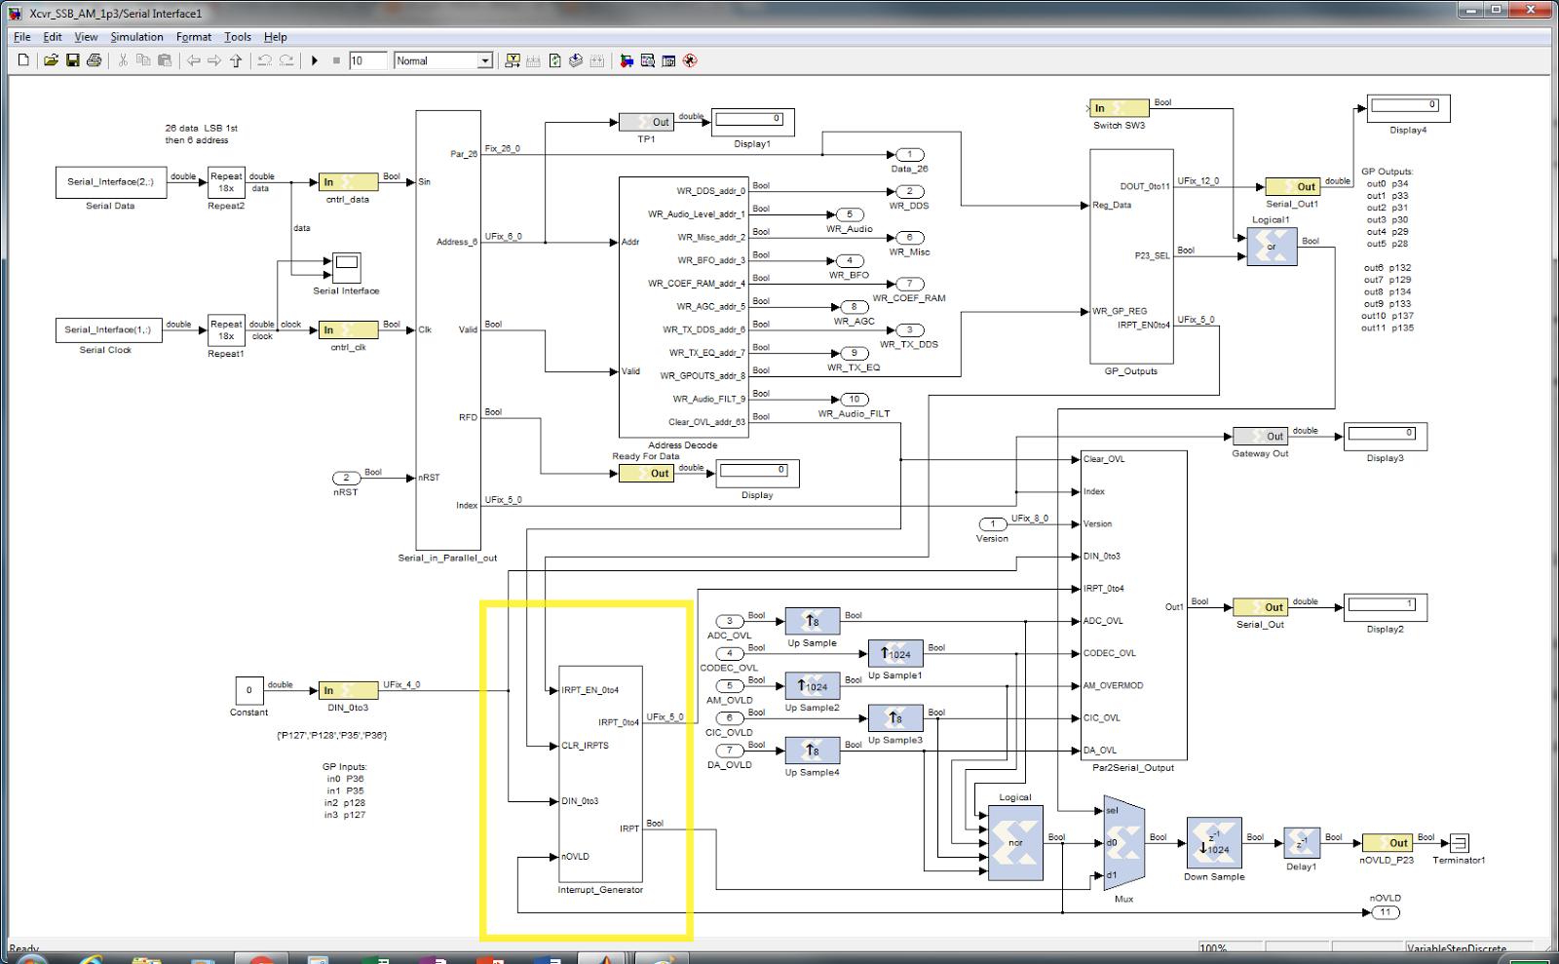Click the simulation stop time field
This screenshot has height=964, width=1559.
coord(367,60)
